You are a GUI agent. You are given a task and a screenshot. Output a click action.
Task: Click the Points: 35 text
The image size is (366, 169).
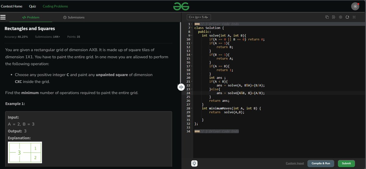tap(74, 37)
